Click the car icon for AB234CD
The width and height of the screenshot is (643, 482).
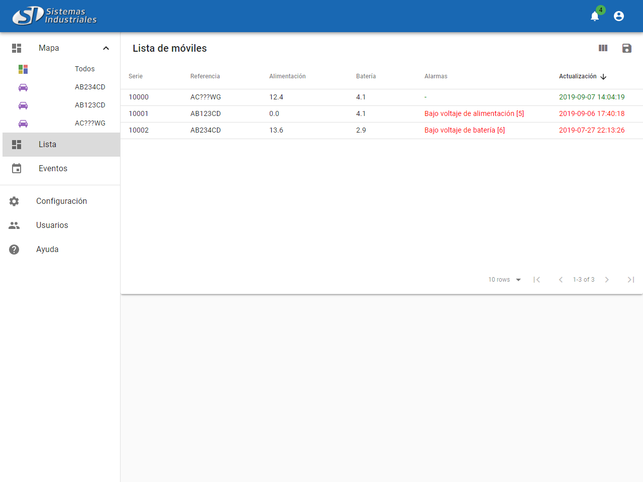(x=23, y=87)
